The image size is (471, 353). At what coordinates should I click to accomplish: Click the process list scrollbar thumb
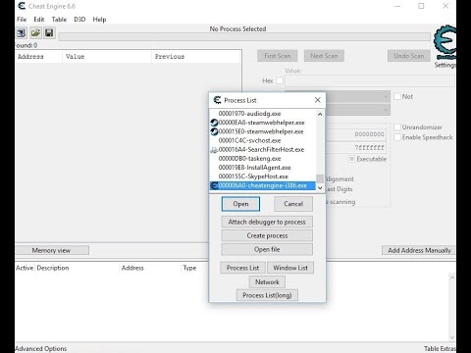point(320,178)
